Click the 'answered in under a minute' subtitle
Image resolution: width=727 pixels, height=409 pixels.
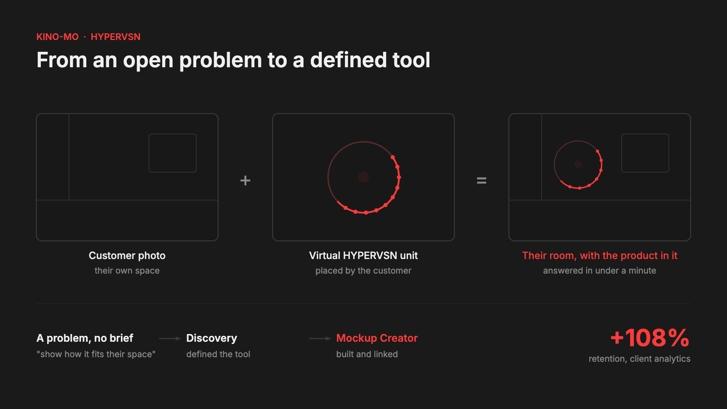(600, 270)
